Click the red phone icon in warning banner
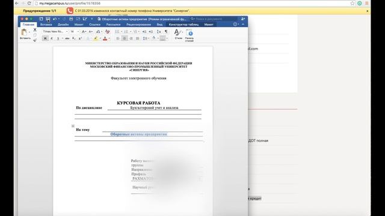This screenshot has width=385, height=216. (x=70, y=11)
